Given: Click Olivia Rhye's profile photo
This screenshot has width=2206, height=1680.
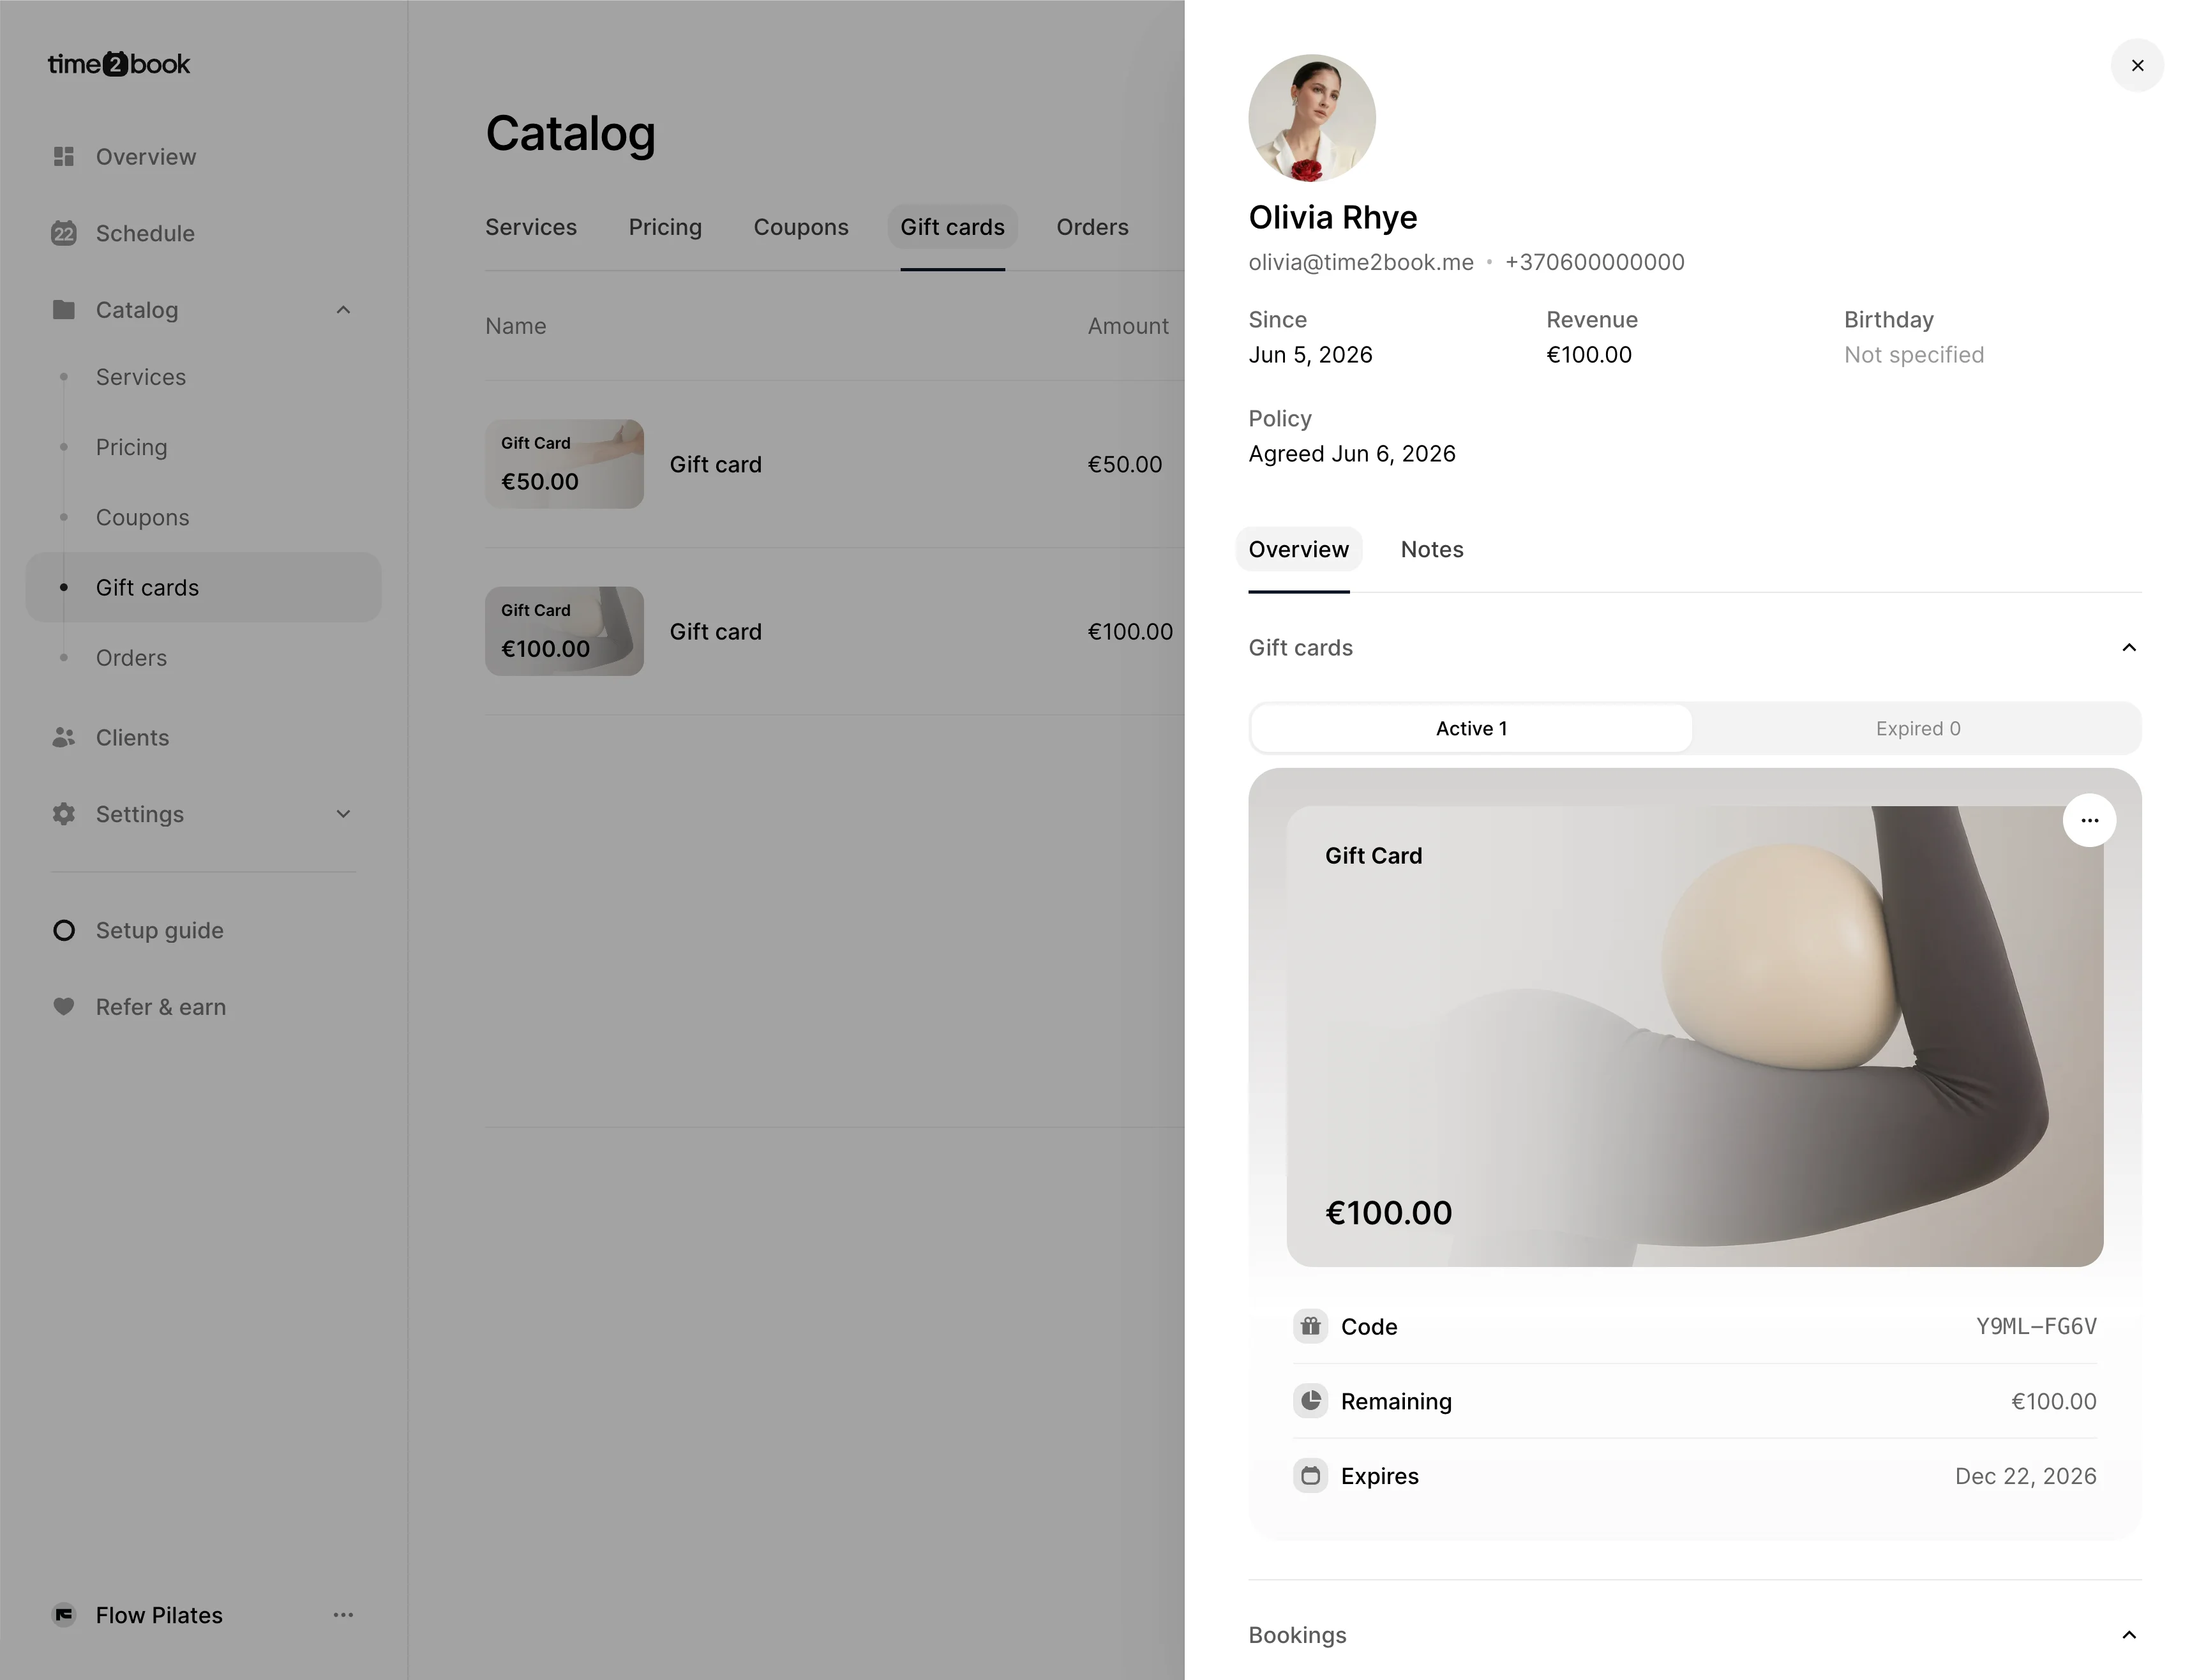Looking at the screenshot, I should [x=1312, y=118].
